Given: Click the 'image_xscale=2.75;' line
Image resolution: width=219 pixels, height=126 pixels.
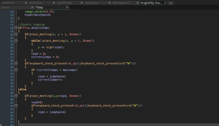Looking at the screenshot, I should point(39,12).
